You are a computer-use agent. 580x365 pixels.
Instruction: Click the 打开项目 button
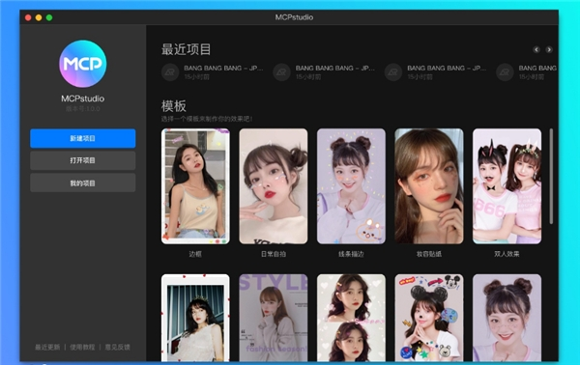(83, 160)
